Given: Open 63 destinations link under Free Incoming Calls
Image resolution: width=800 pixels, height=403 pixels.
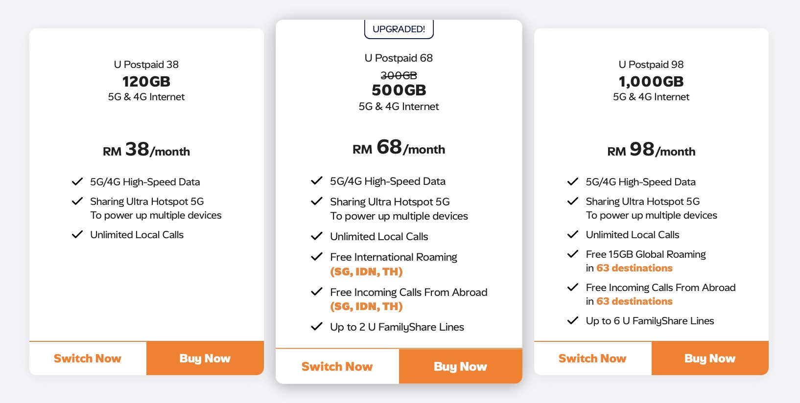Looking at the screenshot, I should (635, 301).
